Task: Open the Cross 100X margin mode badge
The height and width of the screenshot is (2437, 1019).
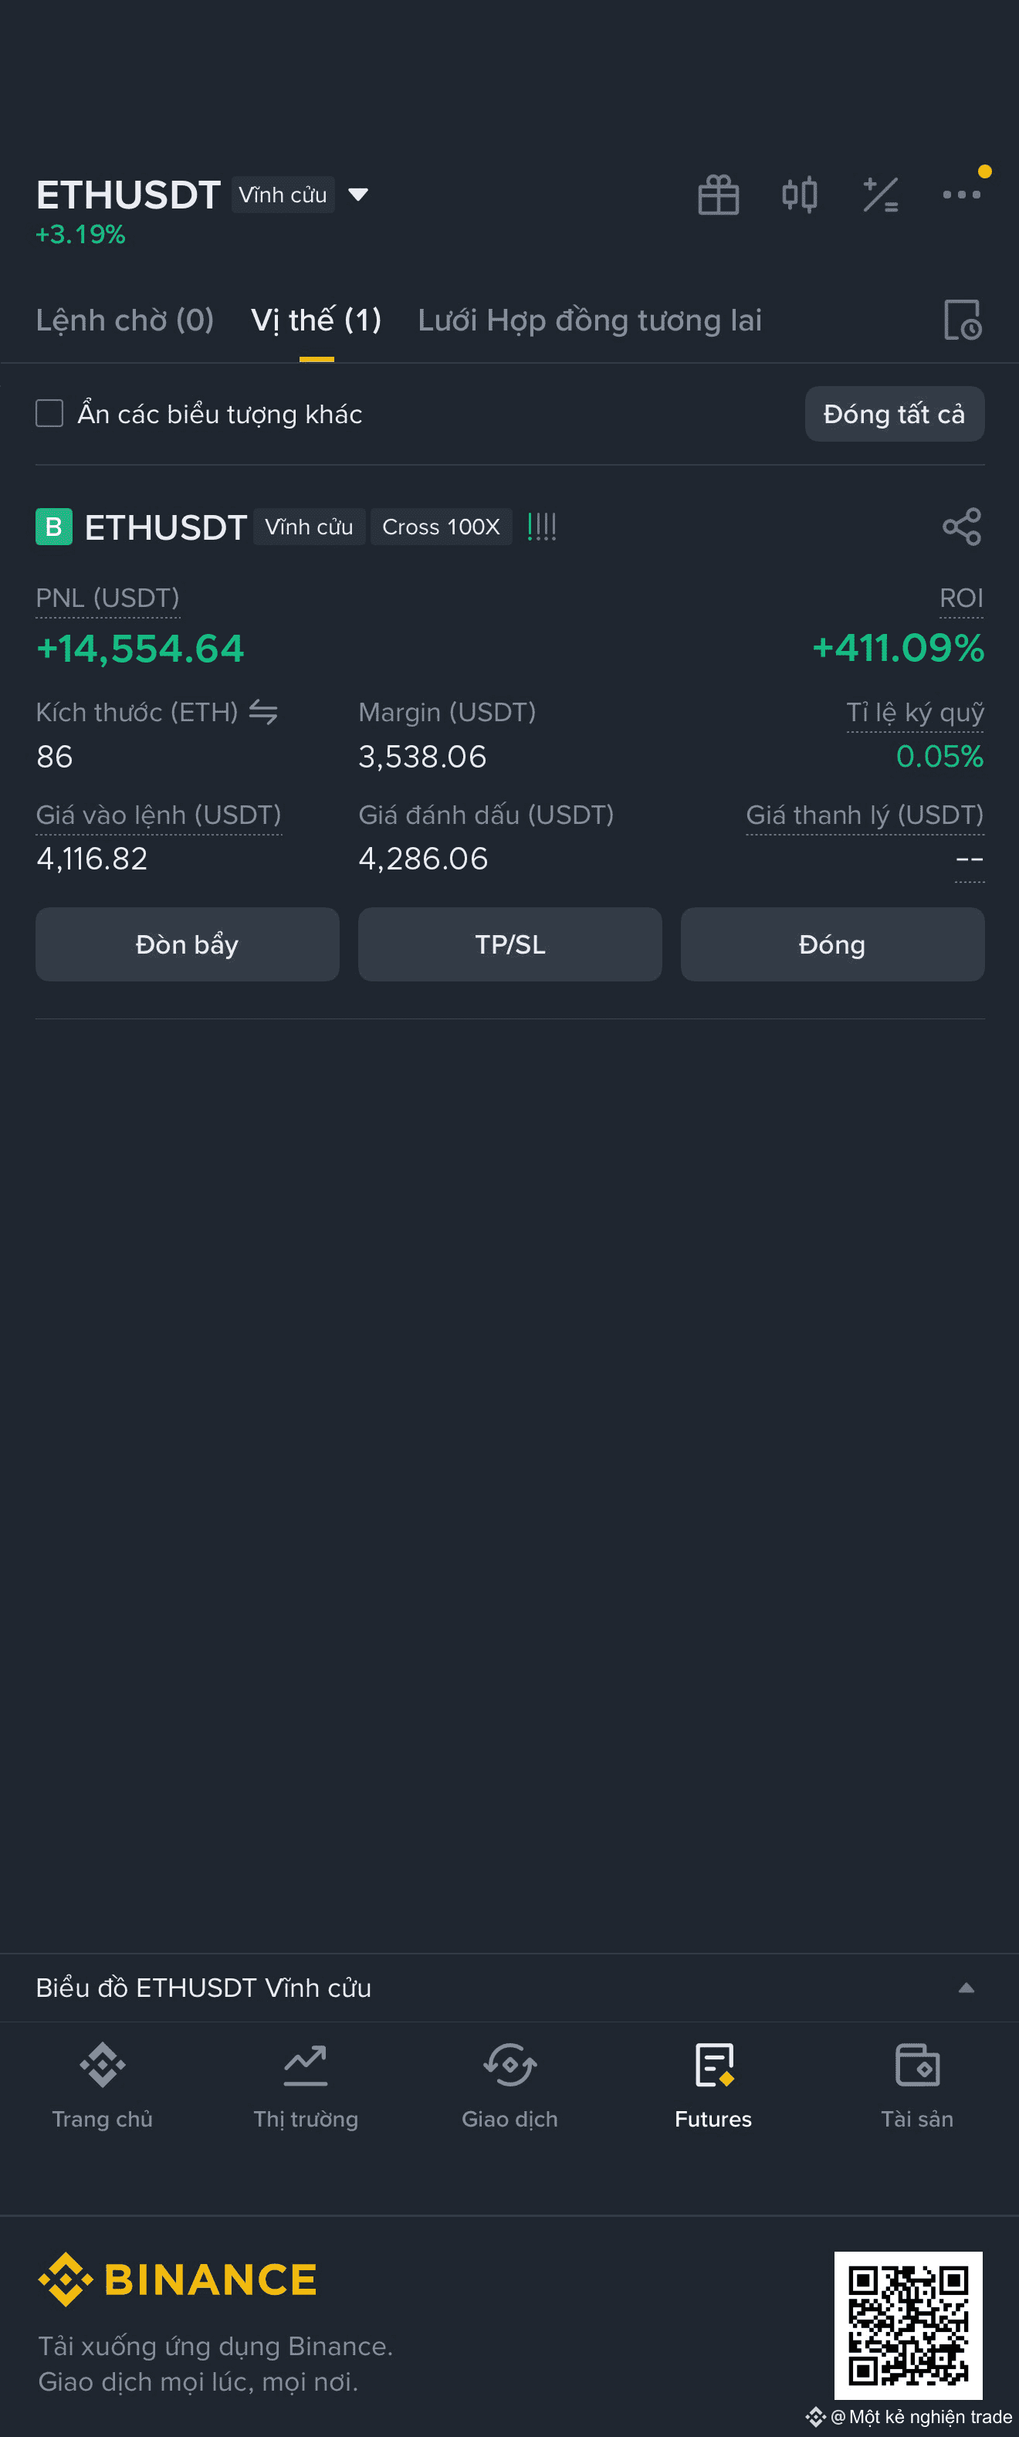Action: point(441,527)
